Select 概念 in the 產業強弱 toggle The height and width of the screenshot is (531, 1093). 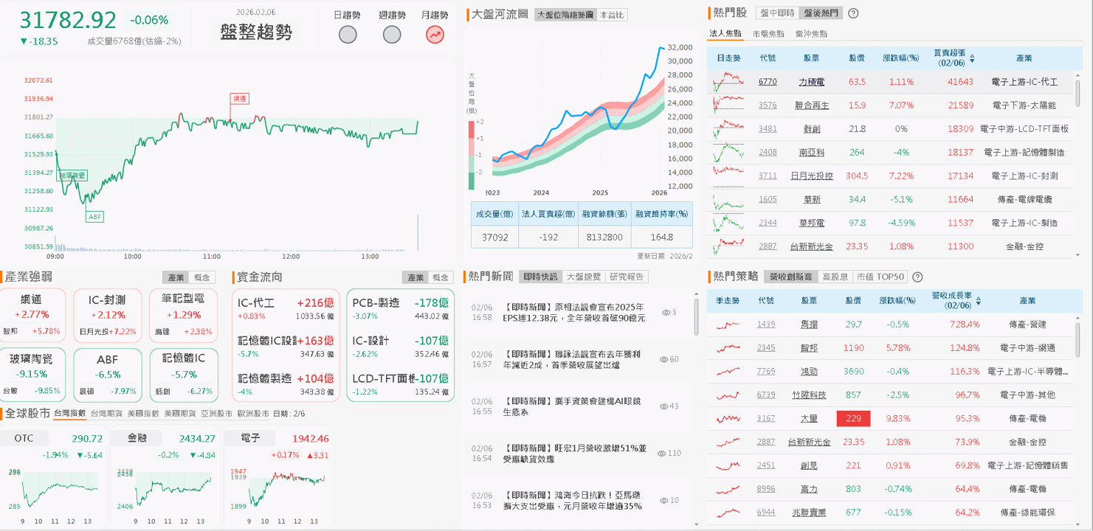pyautogui.click(x=201, y=277)
